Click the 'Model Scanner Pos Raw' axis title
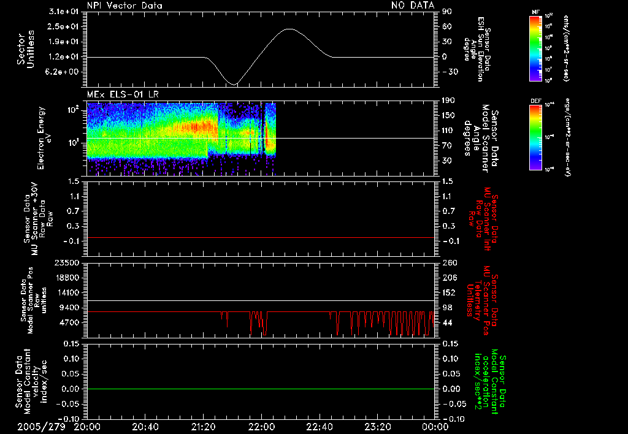This screenshot has height=434, width=628. [34, 301]
